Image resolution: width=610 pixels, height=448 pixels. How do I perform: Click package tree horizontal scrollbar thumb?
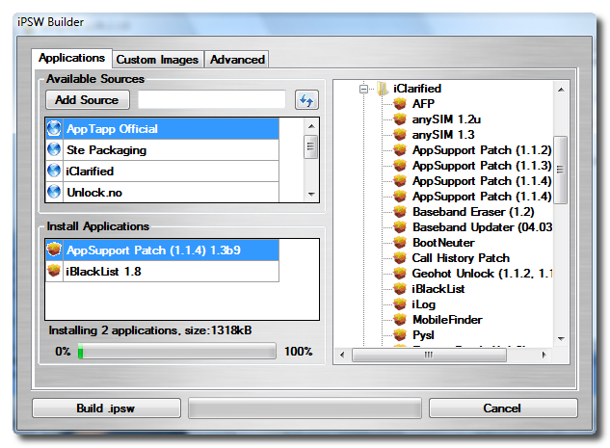click(429, 355)
